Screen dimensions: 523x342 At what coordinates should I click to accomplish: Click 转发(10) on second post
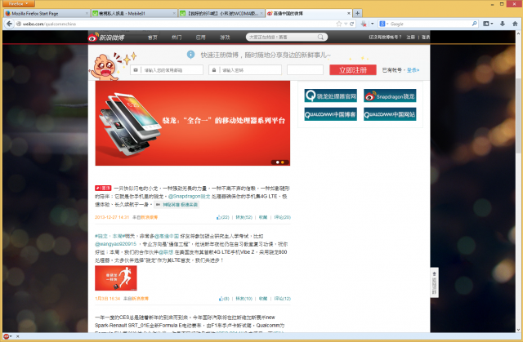tap(244, 299)
